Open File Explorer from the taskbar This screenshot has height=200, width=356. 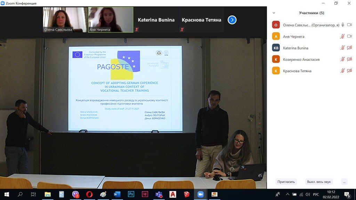tap(48, 194)
